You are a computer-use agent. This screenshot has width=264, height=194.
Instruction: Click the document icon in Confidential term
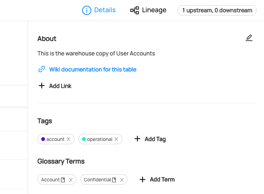point(114,180)
